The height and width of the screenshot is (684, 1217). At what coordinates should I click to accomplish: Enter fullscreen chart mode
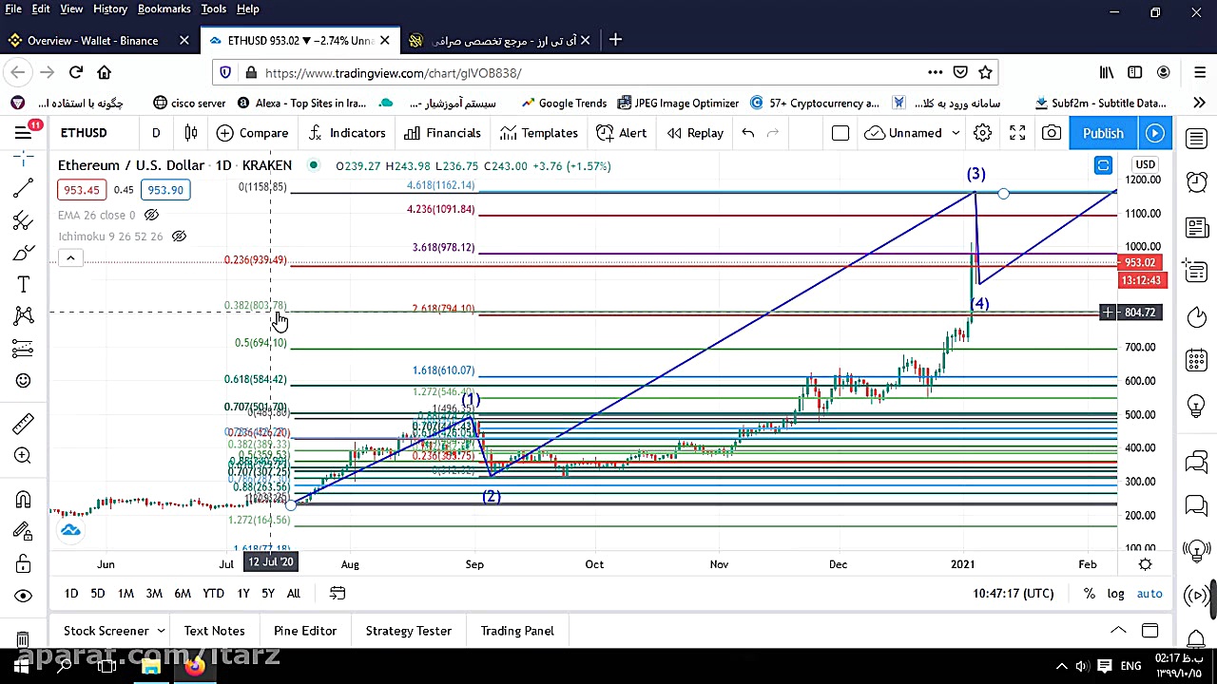(x=1017, y=133)
